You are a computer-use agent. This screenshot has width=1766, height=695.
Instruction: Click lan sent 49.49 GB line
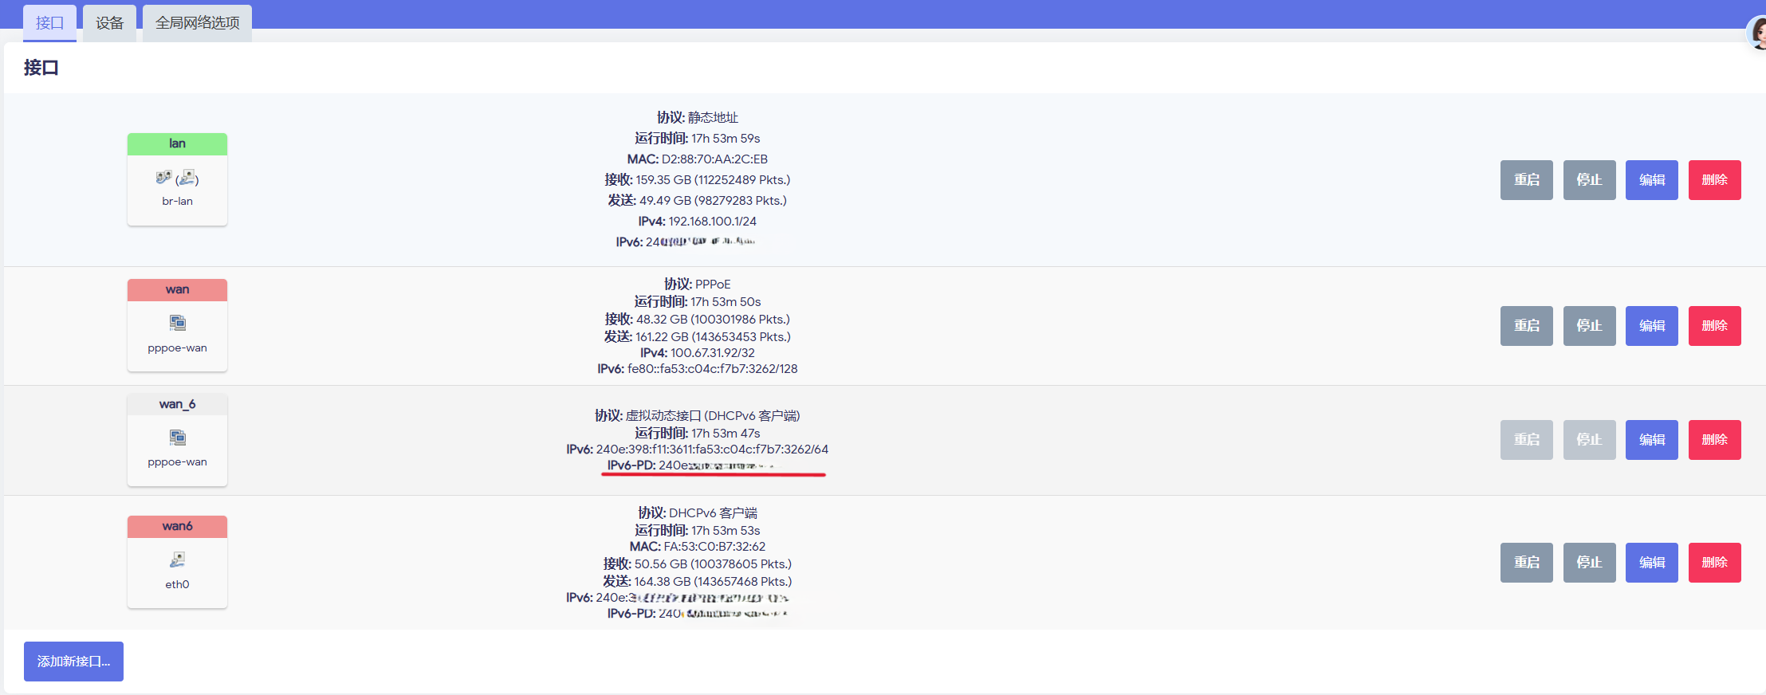[697, 201]
